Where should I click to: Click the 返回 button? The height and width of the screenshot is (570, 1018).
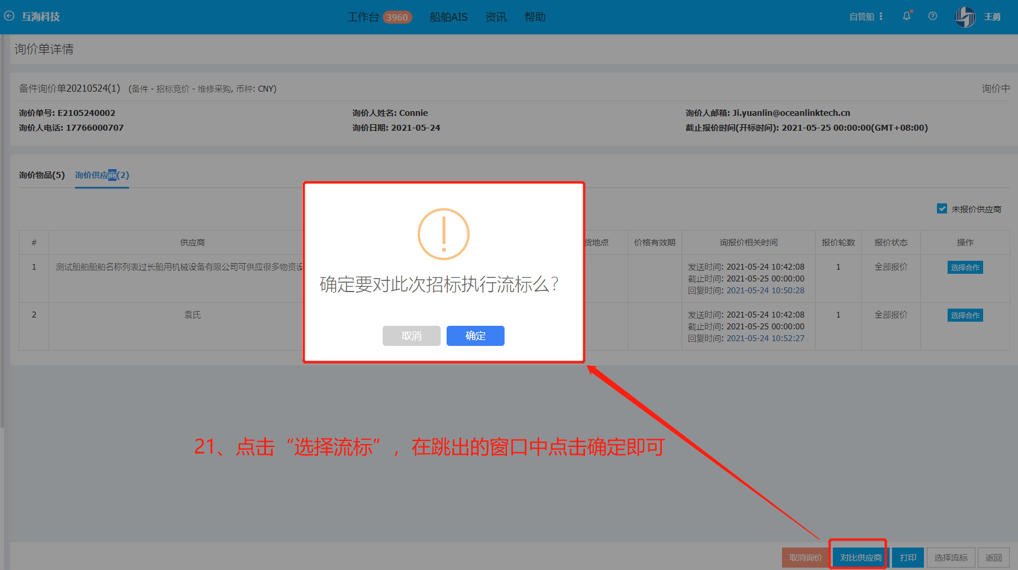[x=993, y=558]
